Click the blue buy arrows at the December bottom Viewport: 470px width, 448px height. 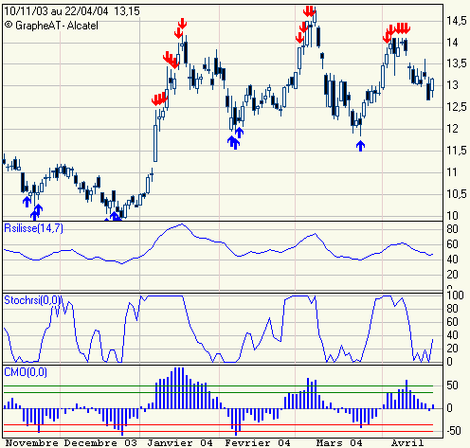[114, 217]
